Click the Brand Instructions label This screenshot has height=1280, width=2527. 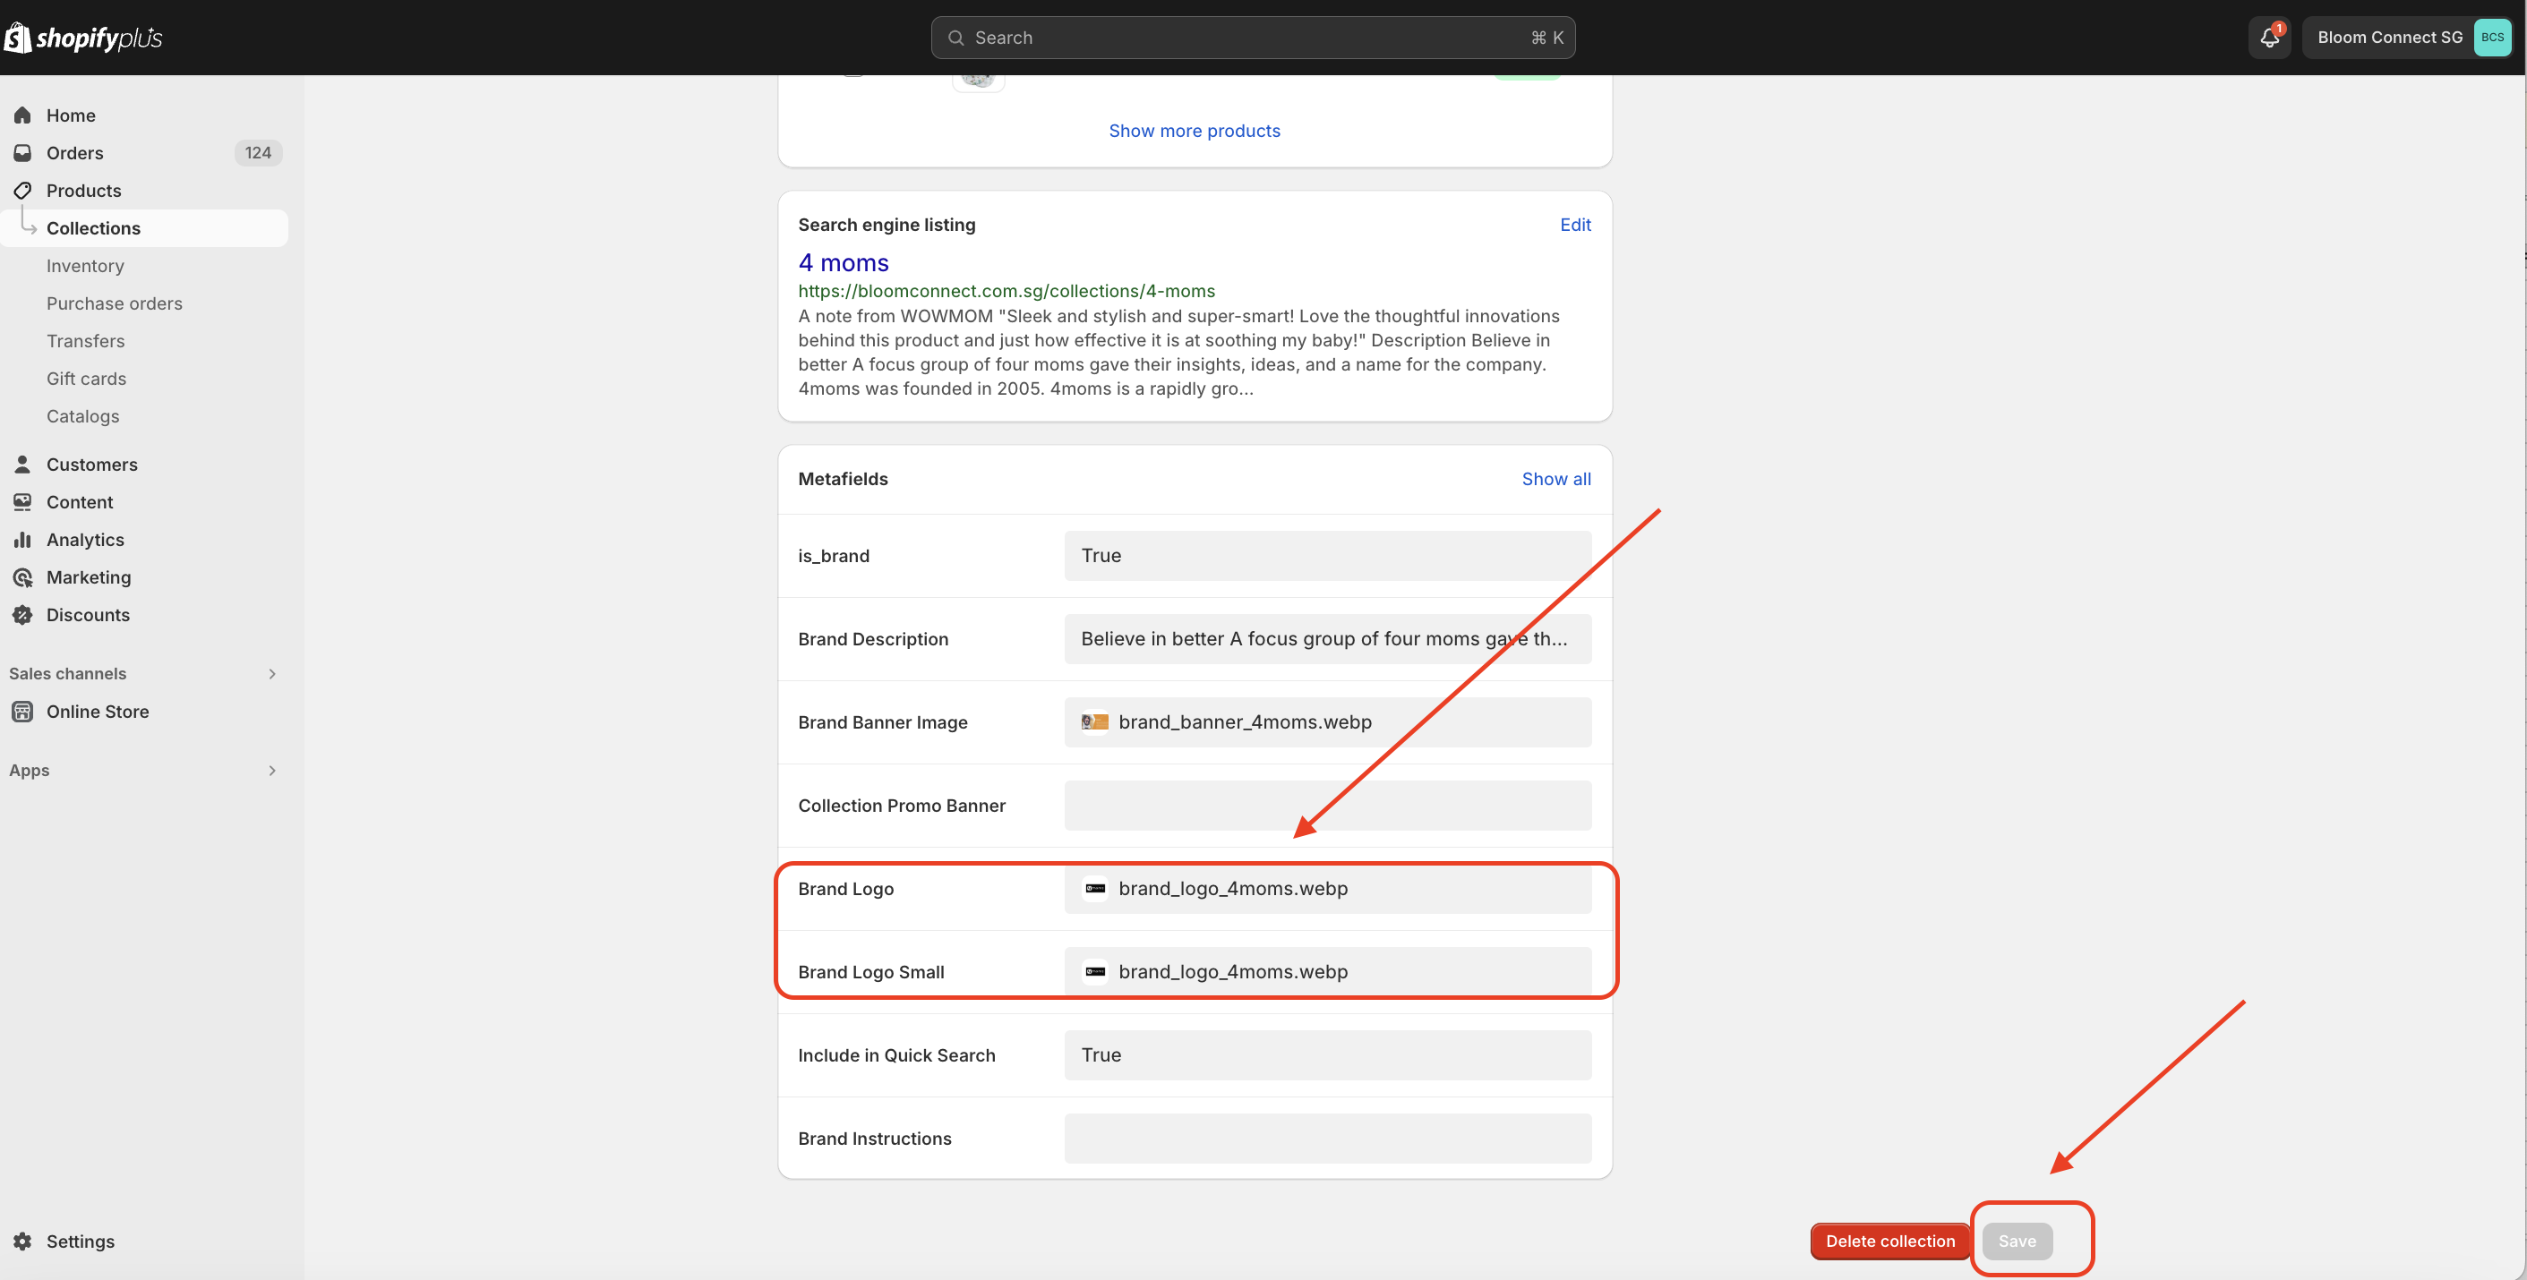pos(874,1139)
